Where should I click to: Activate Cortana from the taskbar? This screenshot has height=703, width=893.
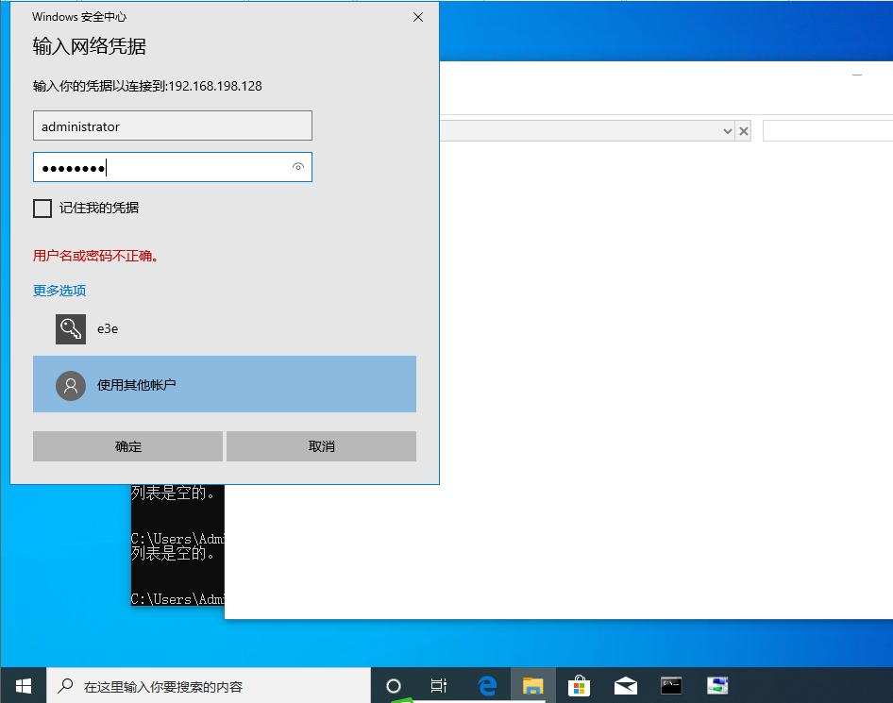[394, 685]
